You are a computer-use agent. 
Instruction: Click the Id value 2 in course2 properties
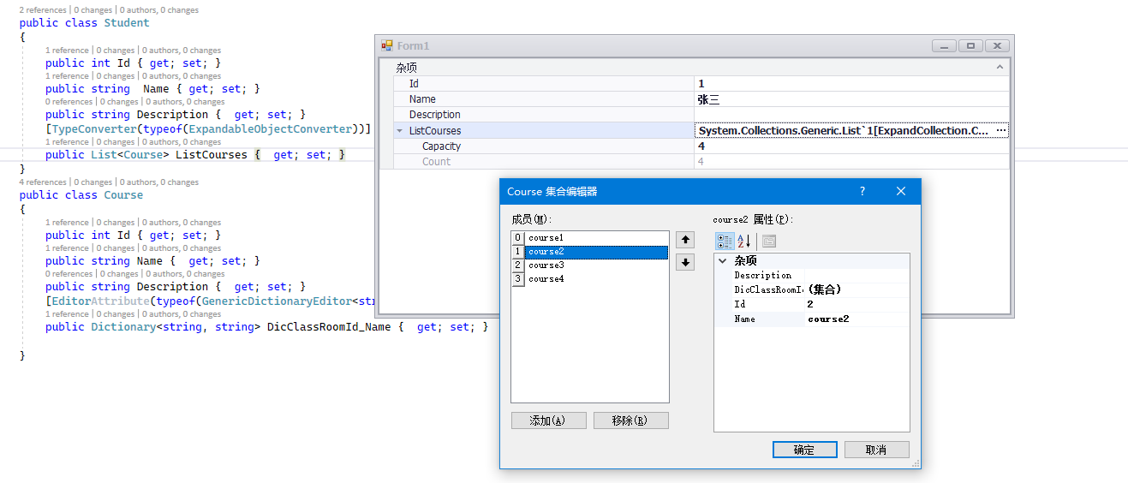(856, 305)
